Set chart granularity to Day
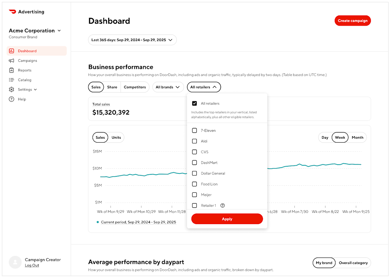390x278 pixels. point(325,137)
